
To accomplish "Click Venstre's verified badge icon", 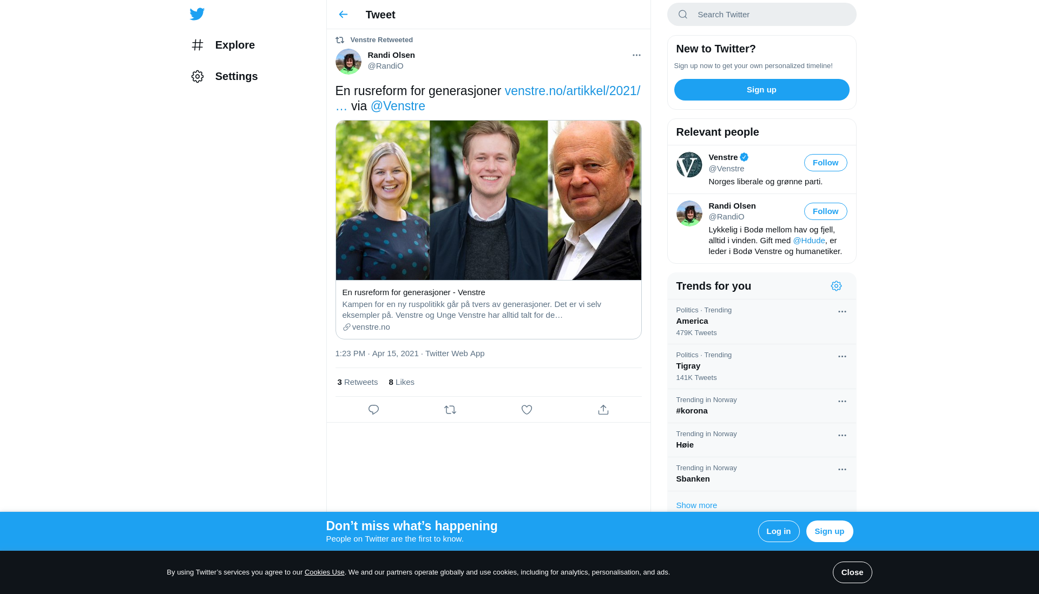I will 744,157.
